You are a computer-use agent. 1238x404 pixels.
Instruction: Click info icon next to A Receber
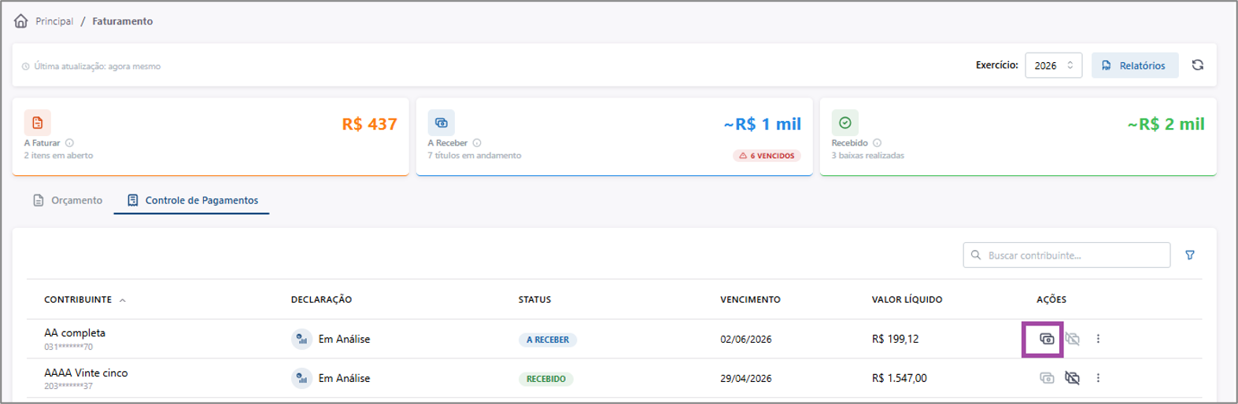(x=477, y=143)
